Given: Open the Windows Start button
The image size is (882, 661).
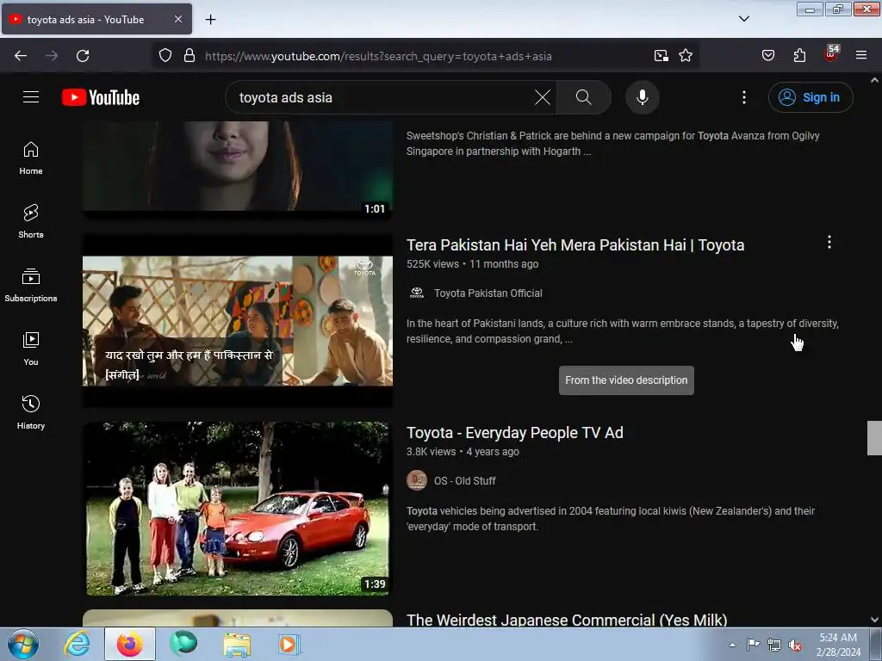Looking at the screenshot, I should pos(23,644).
